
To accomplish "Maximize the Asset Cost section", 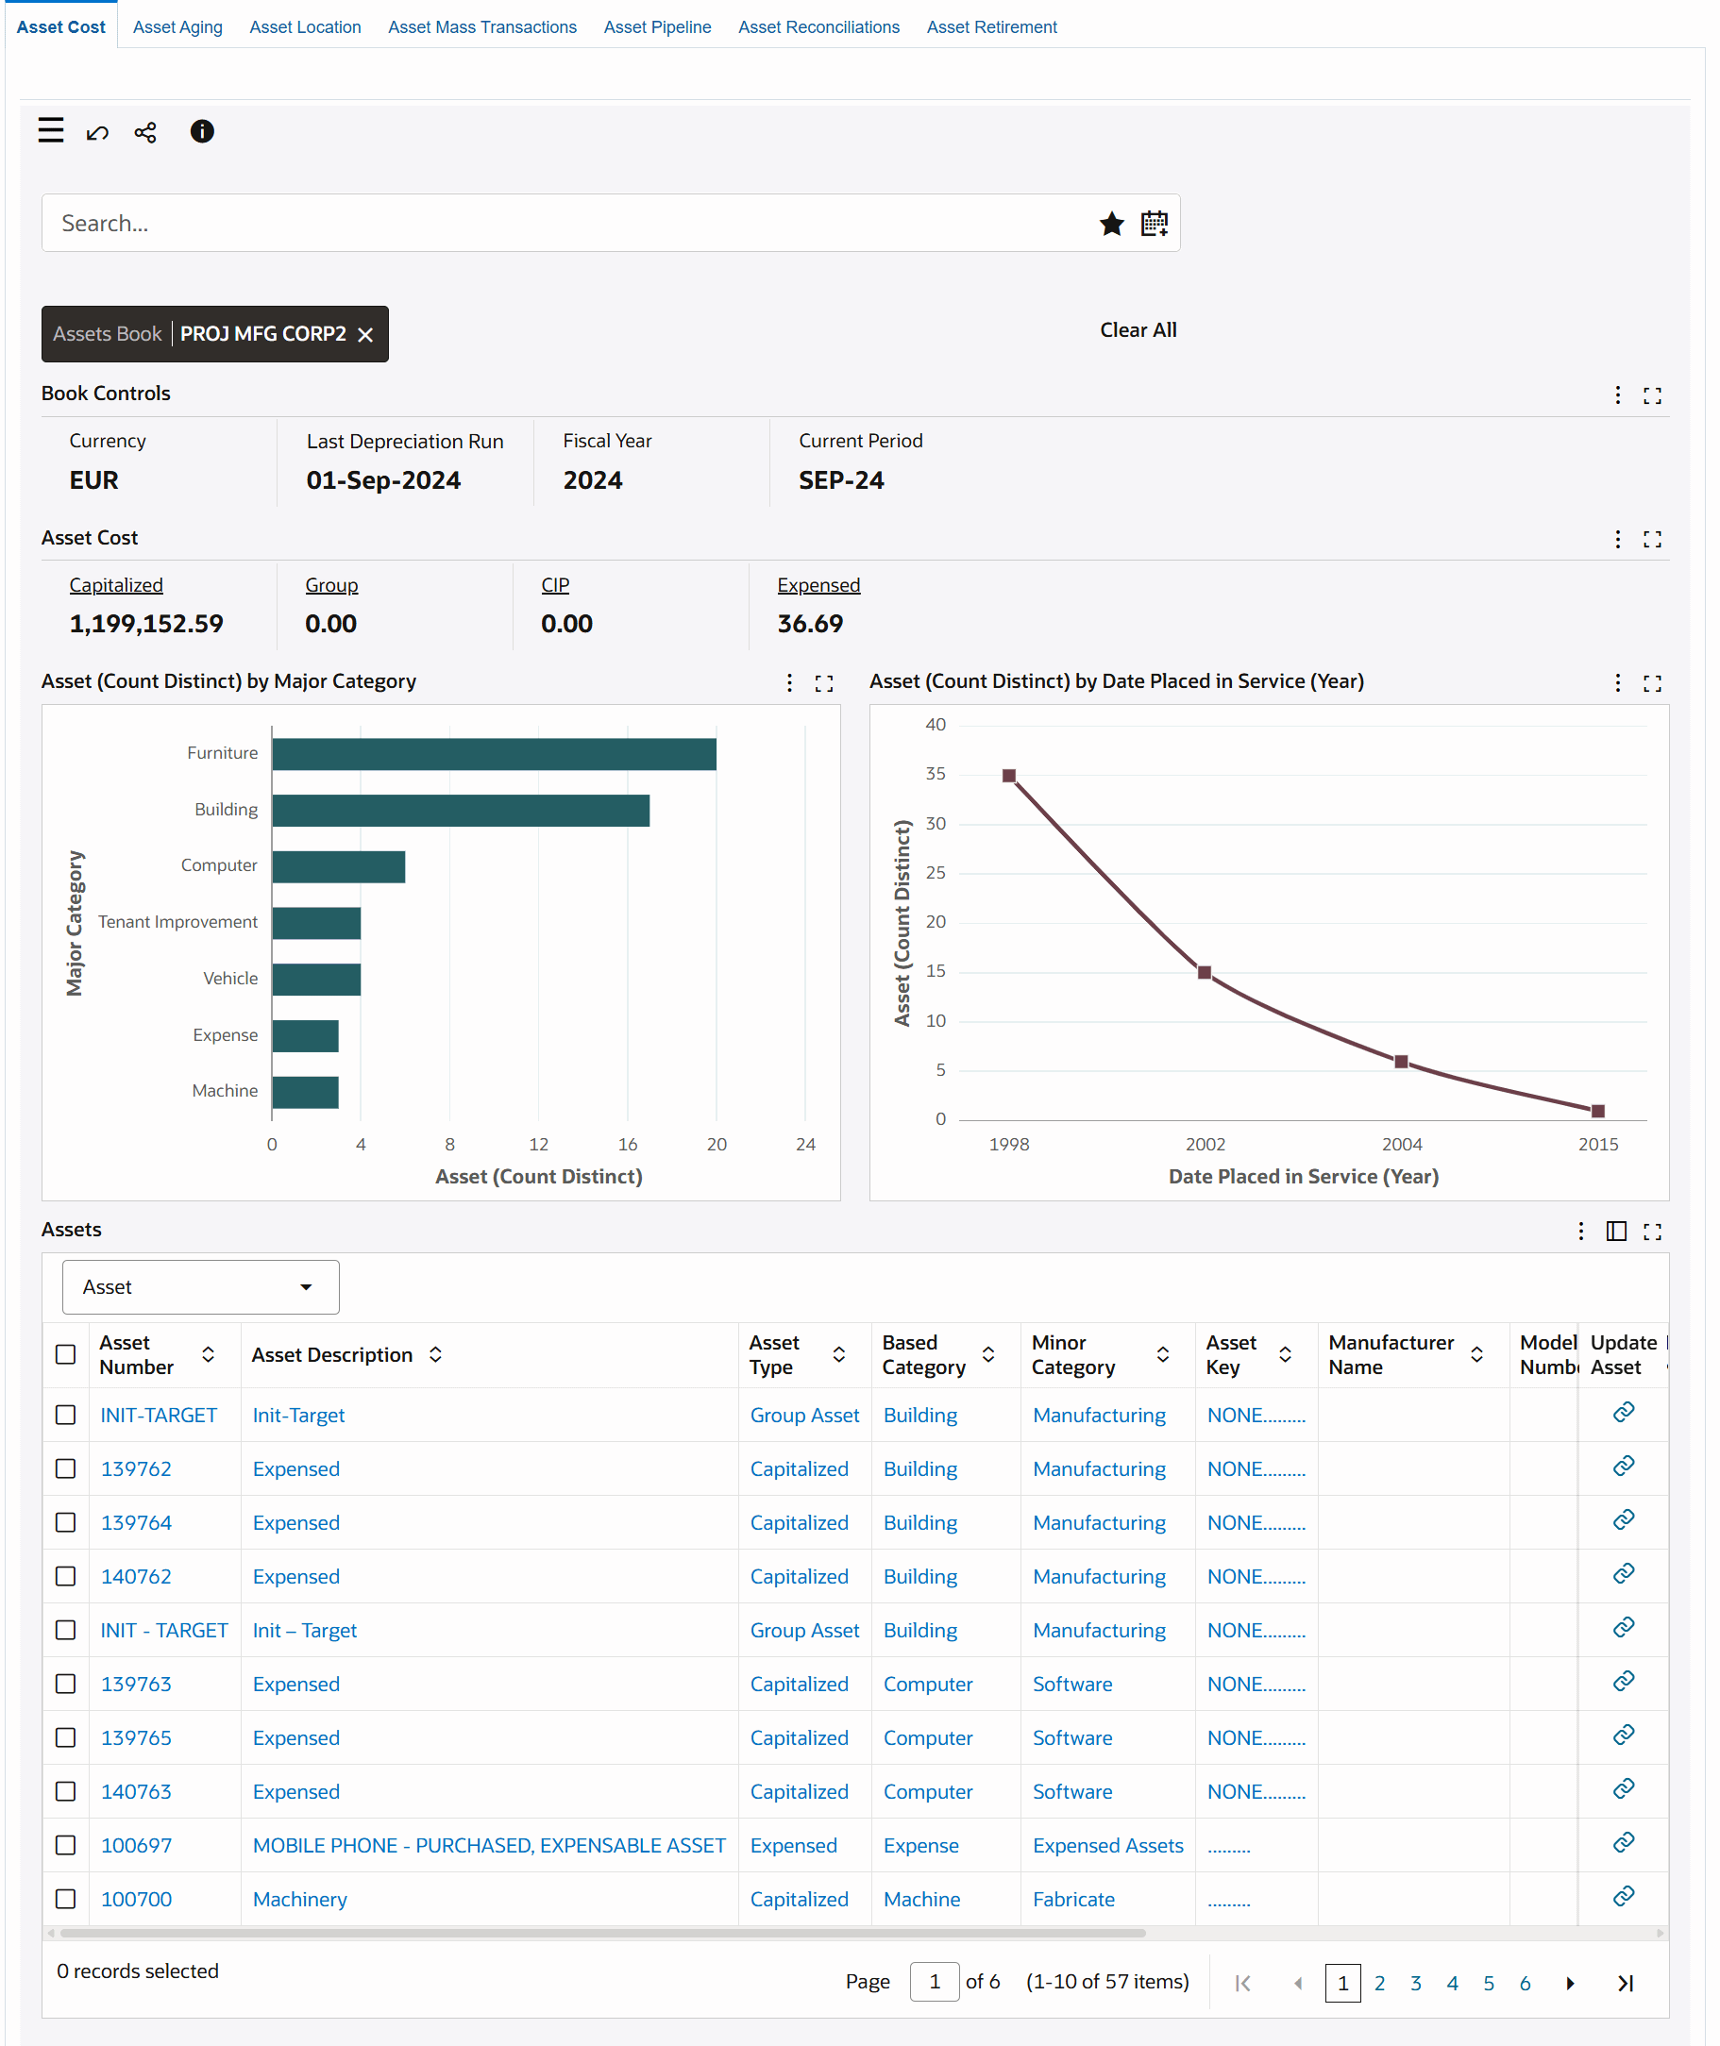I will pyautogui.click(x=1652, y=539).
